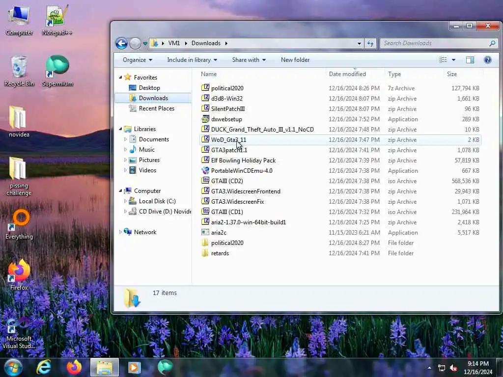The height and width of the screenshot is (377, 503).
Task: Sort files by Size column
Action: click(x=452, y=74)
